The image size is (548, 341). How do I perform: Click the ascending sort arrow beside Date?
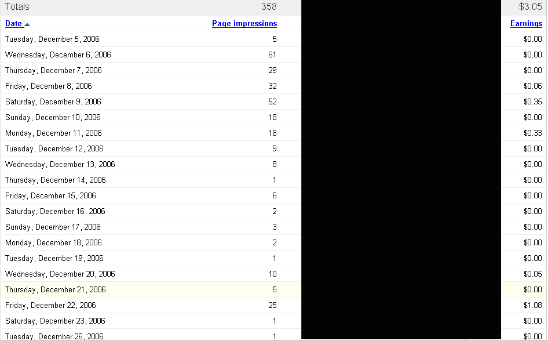(x=27, y=24)
